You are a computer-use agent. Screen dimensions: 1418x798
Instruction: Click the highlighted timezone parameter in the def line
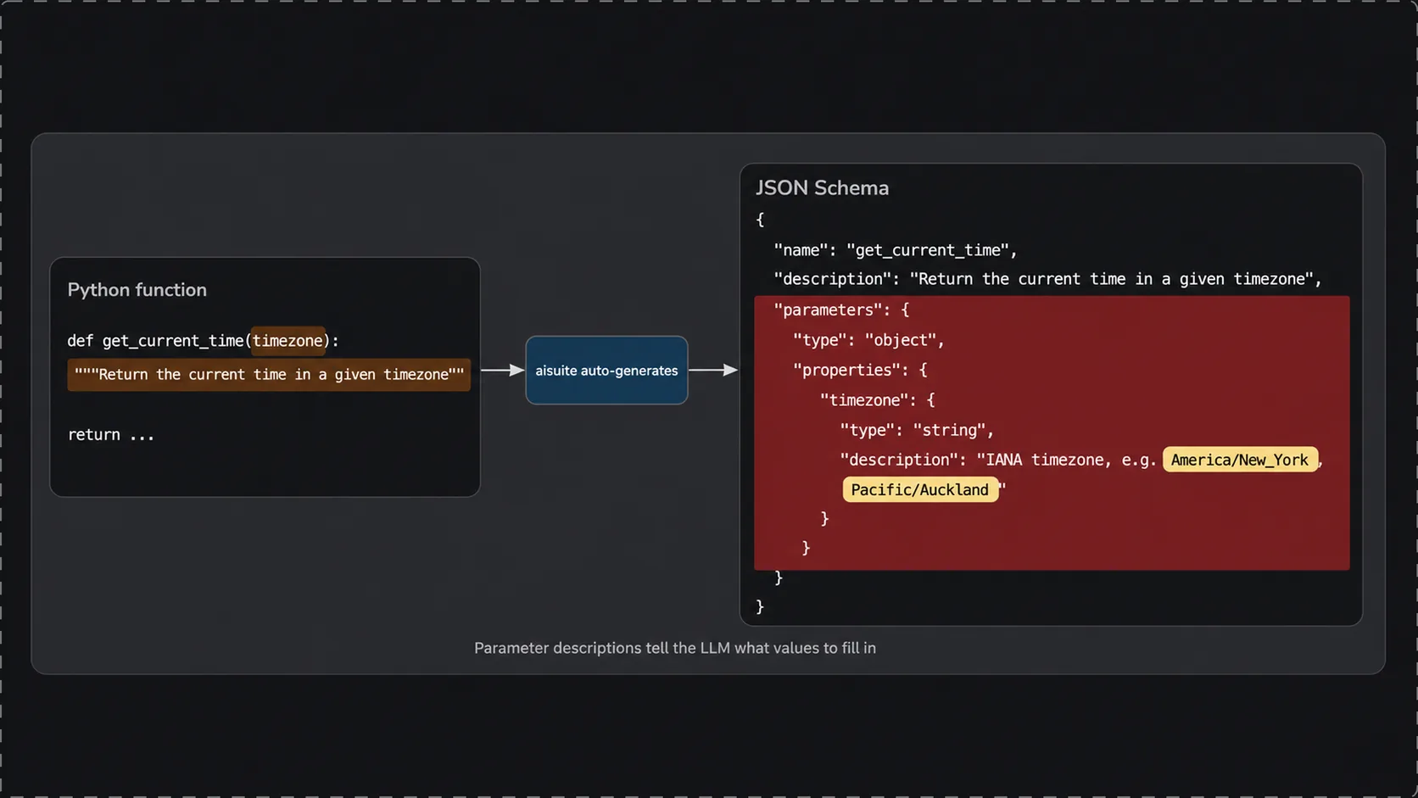[288, 341]
